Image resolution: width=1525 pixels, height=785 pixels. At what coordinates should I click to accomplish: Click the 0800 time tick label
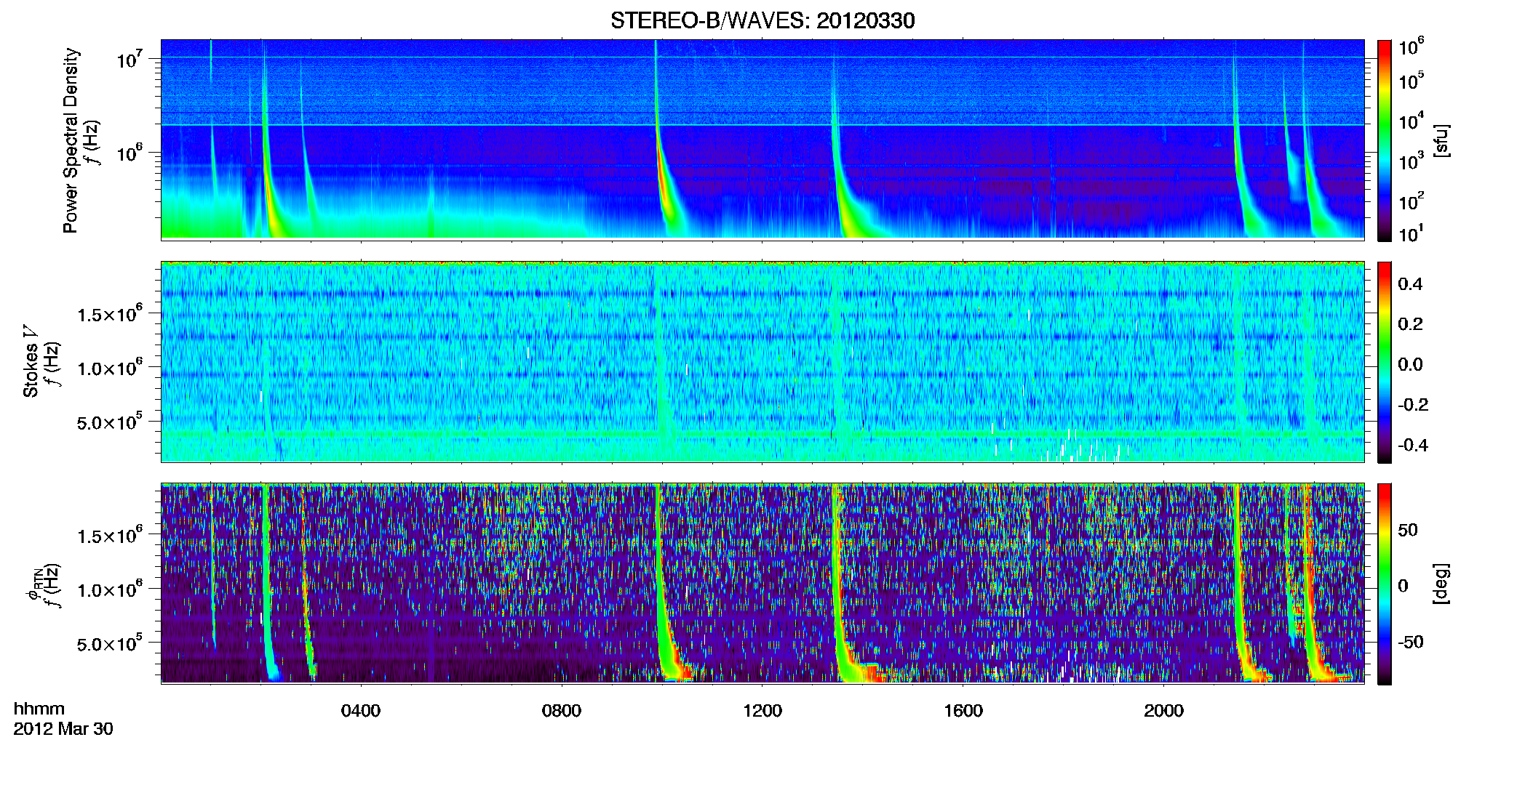pyautogui.click(x=562, y=710)
